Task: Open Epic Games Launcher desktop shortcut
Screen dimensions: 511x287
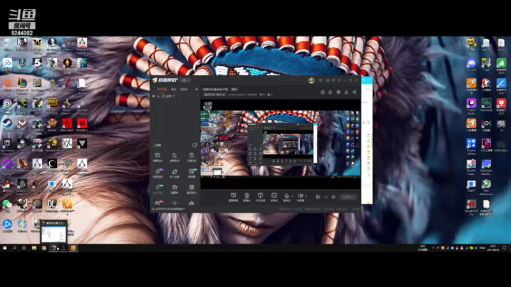Action: pos(7,145)
